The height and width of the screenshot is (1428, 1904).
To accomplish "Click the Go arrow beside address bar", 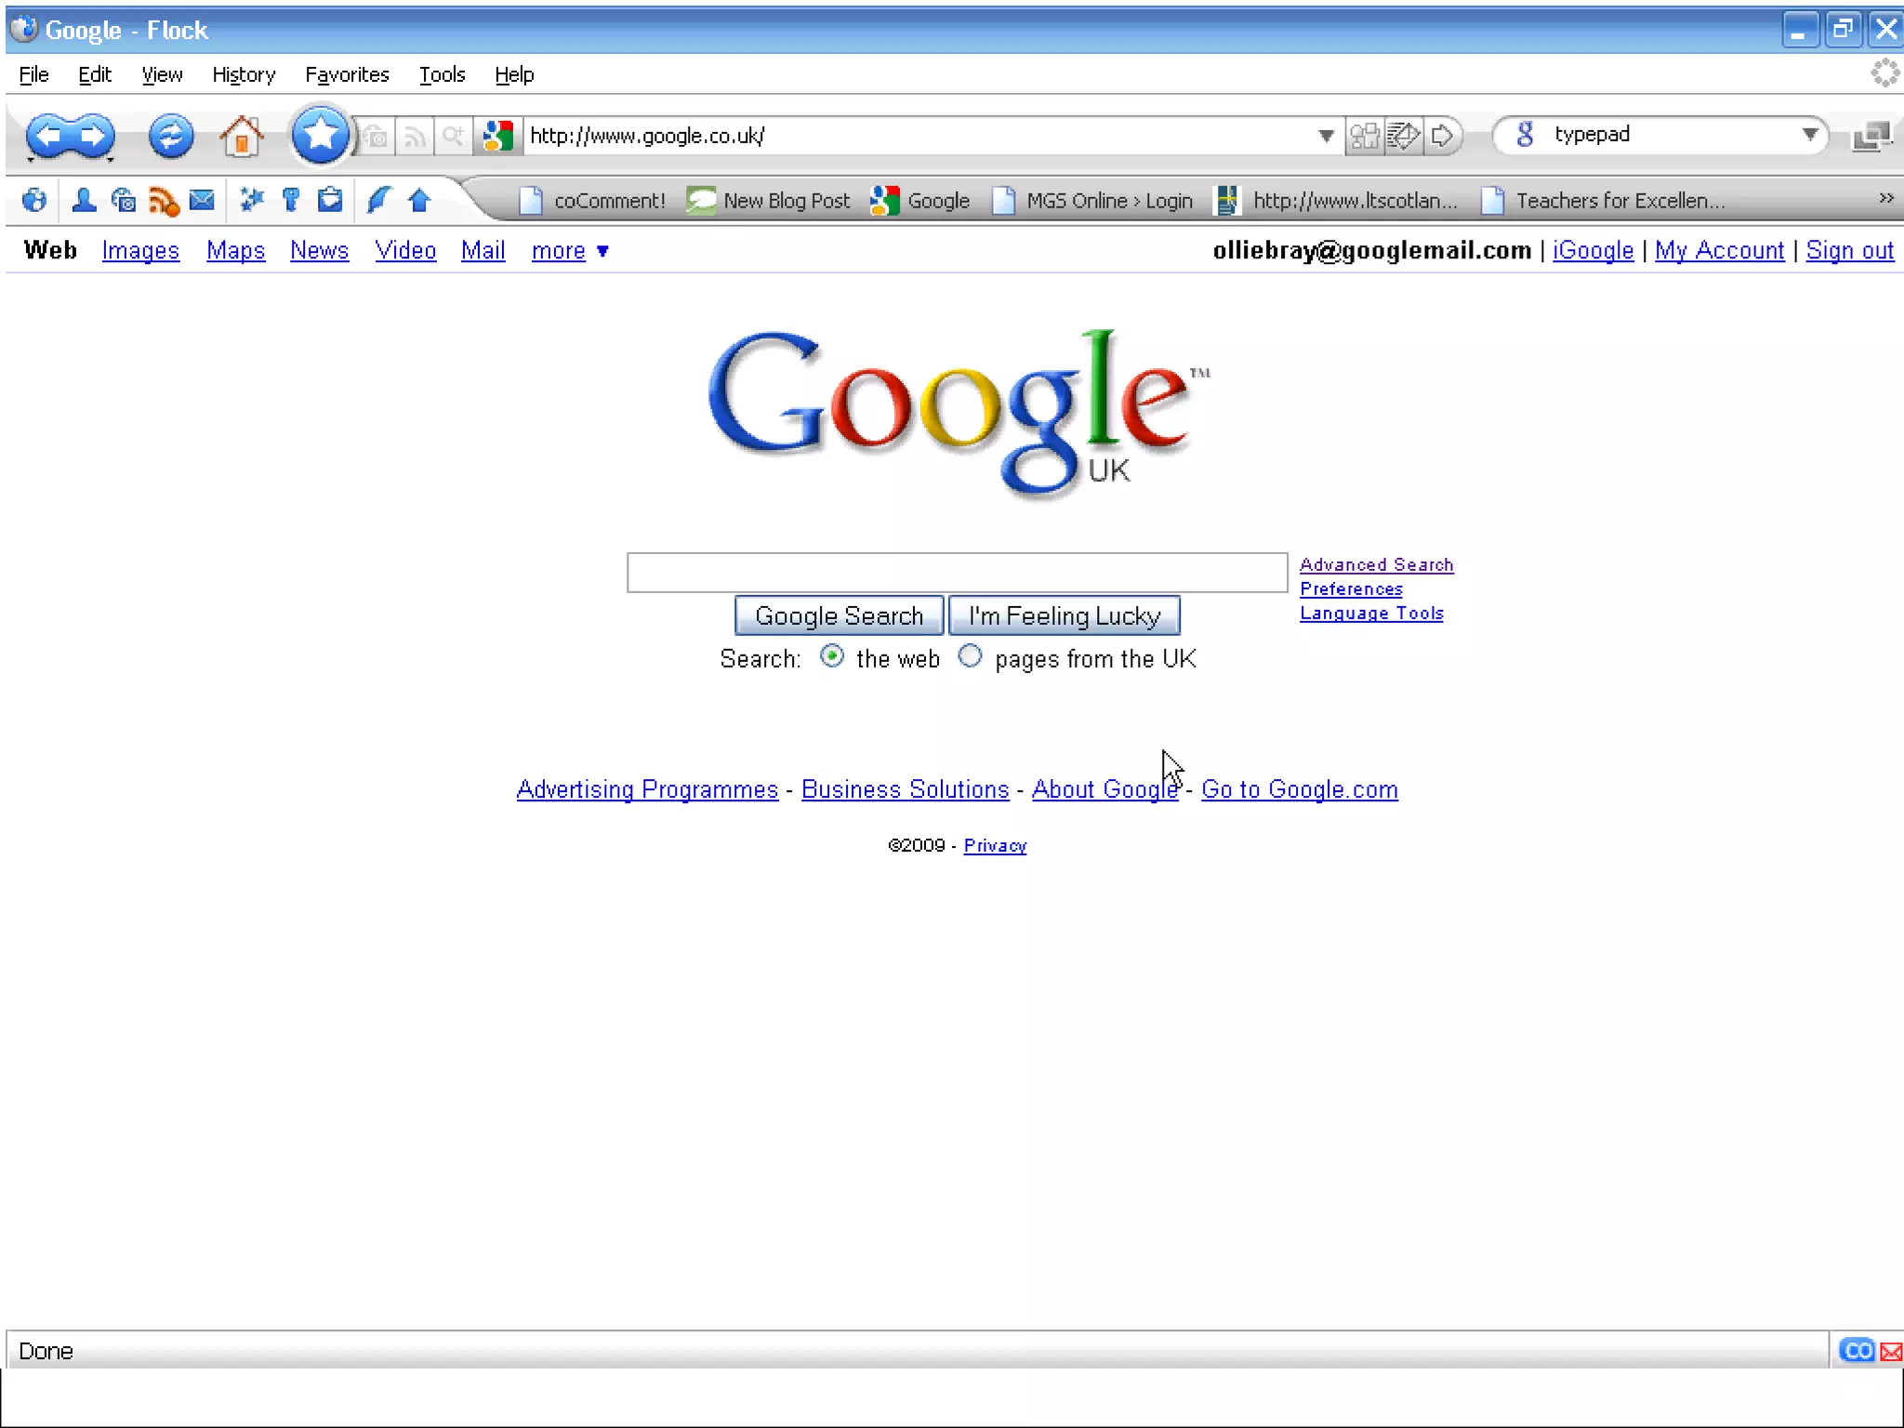I will pos(1442,136).
